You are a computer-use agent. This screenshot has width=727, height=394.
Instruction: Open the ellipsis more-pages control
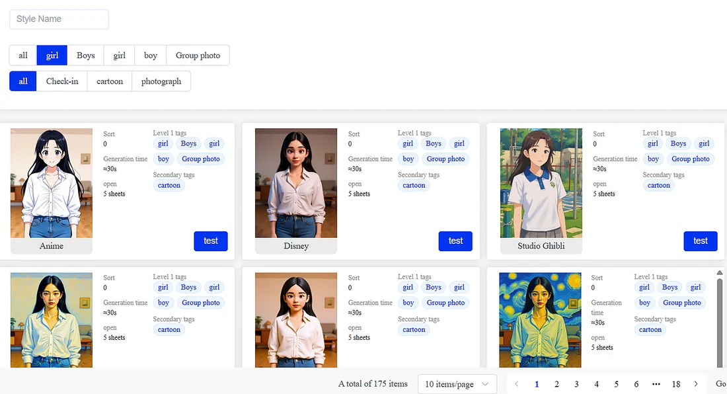[656, 384]
